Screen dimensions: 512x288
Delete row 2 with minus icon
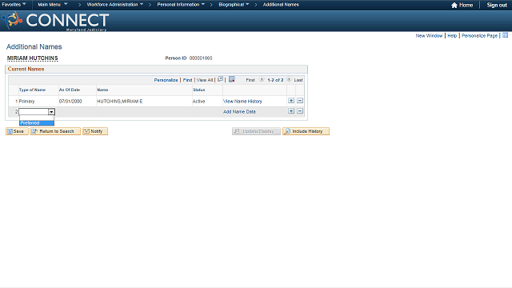point(300,111)
